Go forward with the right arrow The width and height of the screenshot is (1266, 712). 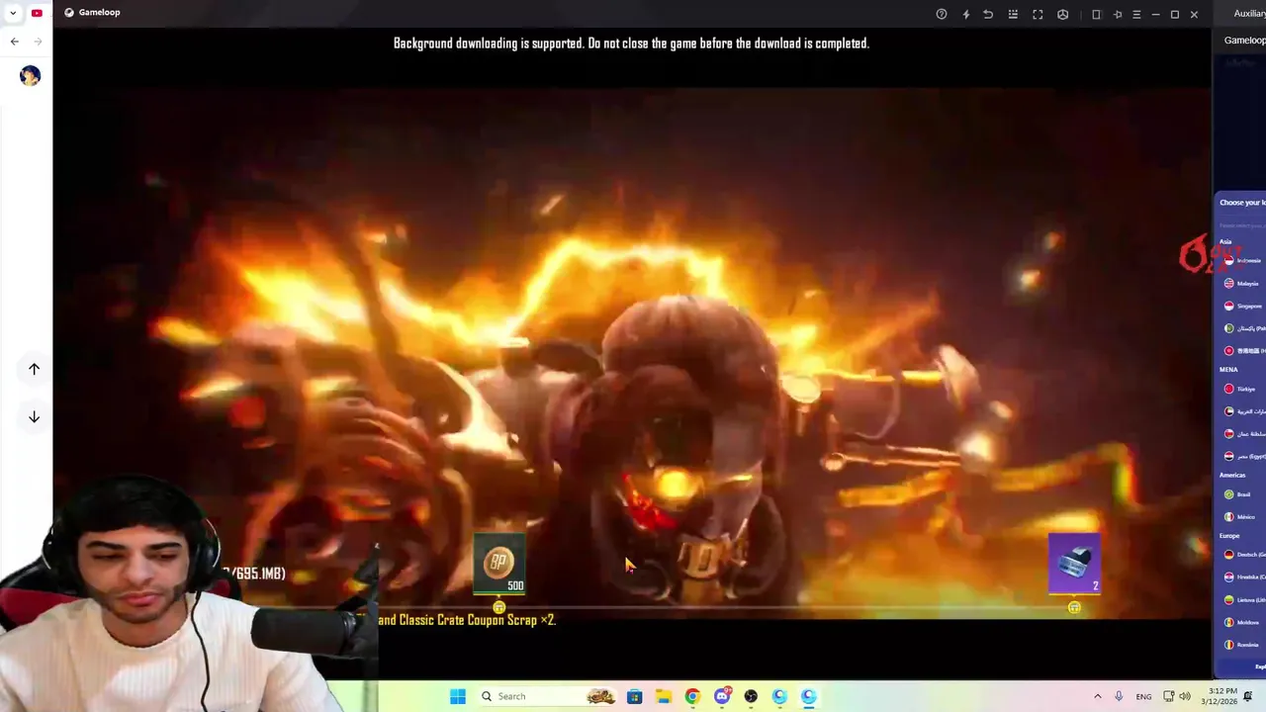pos(38,42)
